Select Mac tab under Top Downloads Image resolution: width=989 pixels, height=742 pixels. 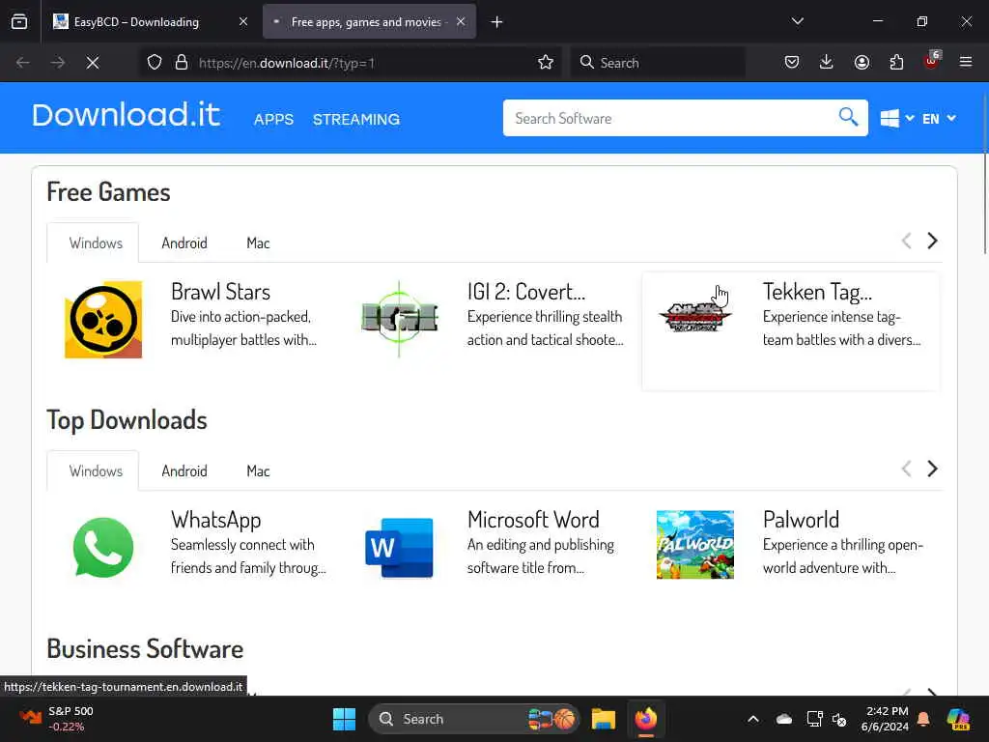click(x=258, y=471)
